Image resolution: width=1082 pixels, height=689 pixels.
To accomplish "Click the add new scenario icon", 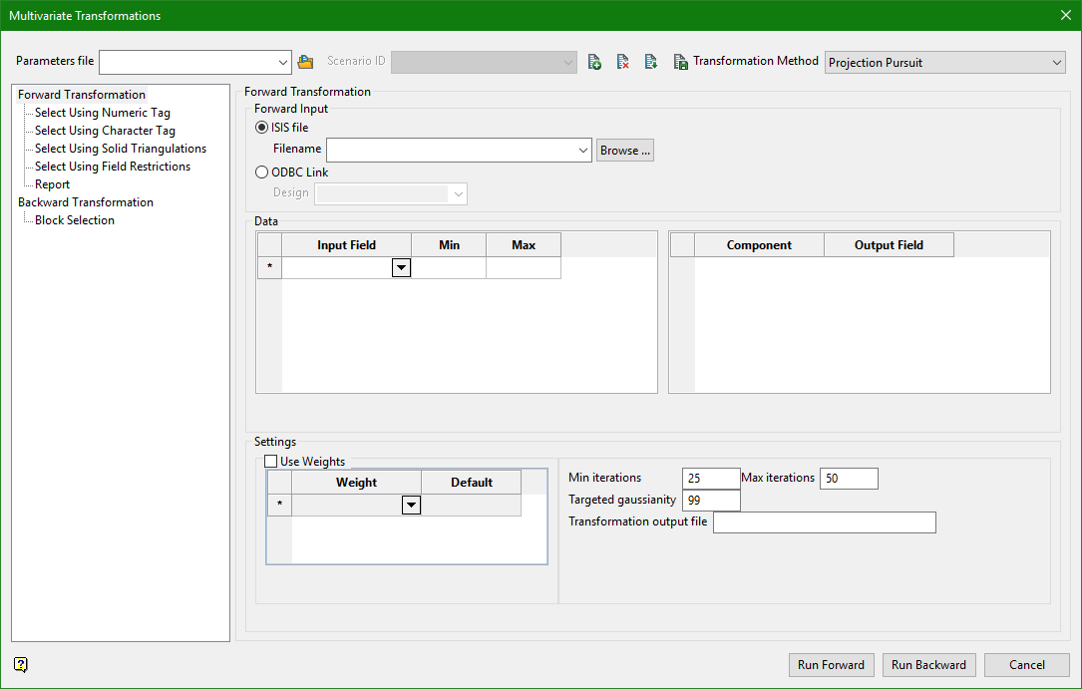I will [594, 62].
